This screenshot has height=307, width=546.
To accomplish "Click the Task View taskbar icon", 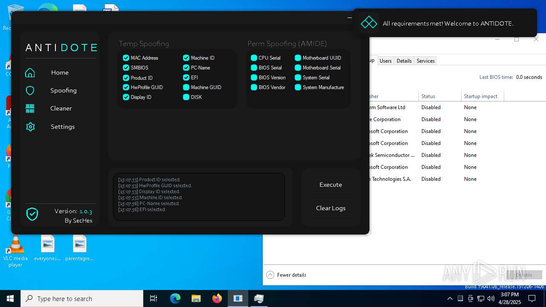I will pos(154,298).
